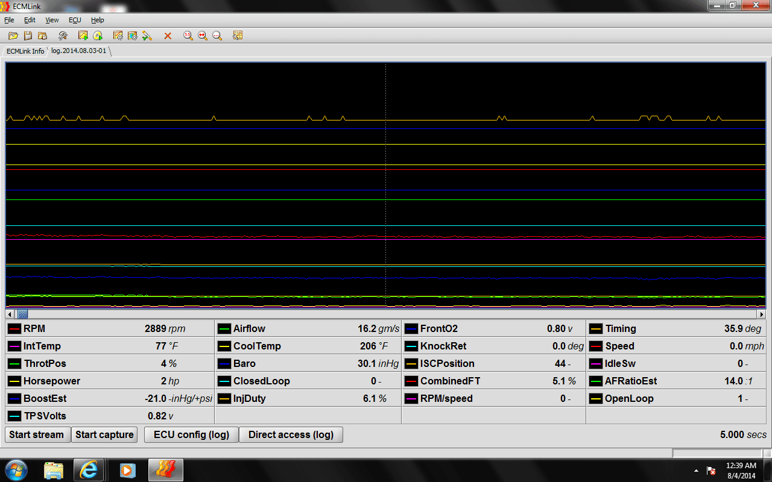Click the colored table-with-gear config icon
Screen dimensions: 772x482
[133, 36]
